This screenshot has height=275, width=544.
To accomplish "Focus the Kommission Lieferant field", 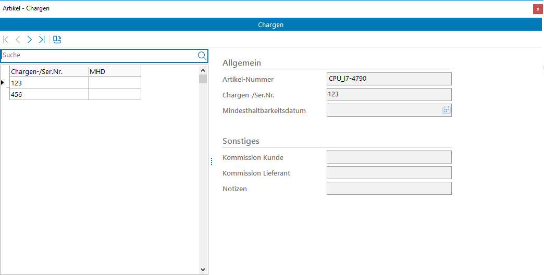I will coord(389,173).
